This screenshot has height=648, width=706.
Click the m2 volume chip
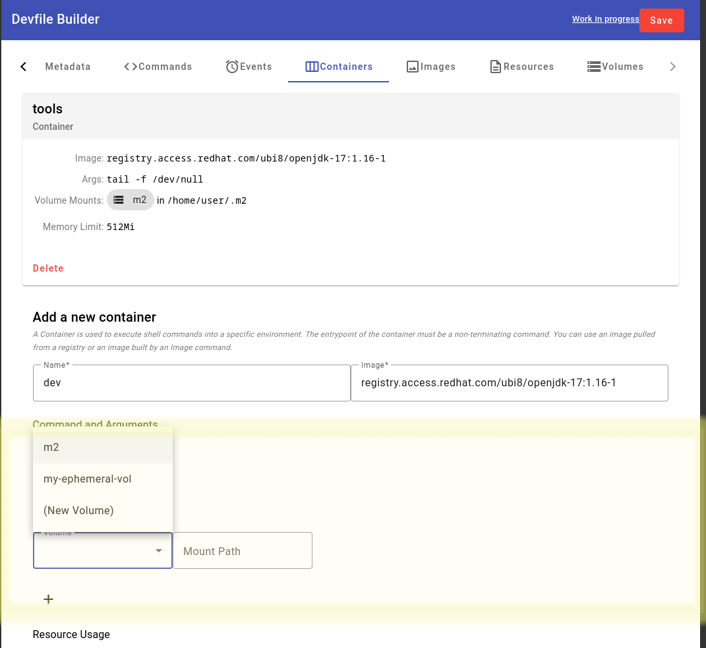point(131,200)
